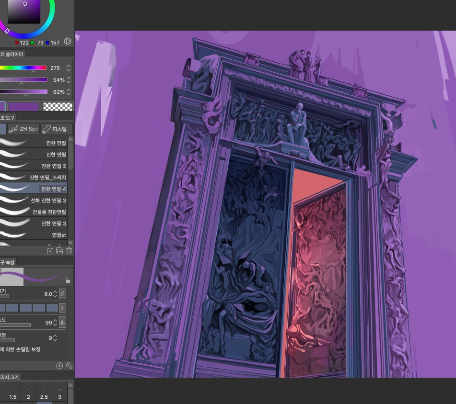Image resolution: width=456 pixels, height=404 pixels.
Task: Select the 파스텔 pastel sub tool group
Action: pos(57,129)
